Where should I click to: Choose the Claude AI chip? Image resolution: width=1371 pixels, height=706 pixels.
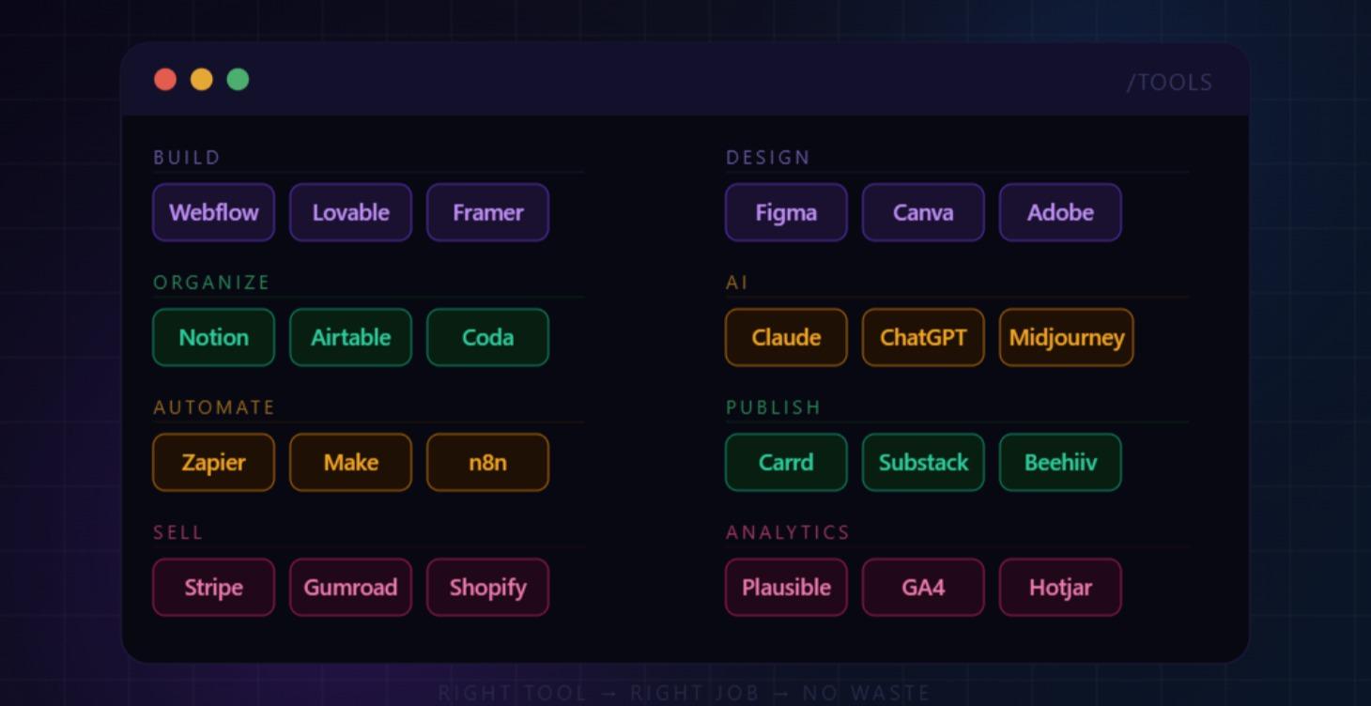(787, 337)
